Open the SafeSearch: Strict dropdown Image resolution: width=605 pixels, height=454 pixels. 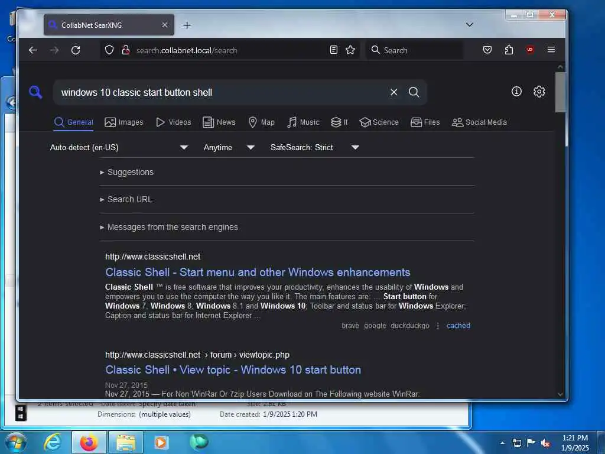click(315, 147)
